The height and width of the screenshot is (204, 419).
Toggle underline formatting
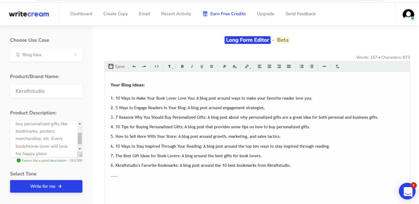pos(202,66)
